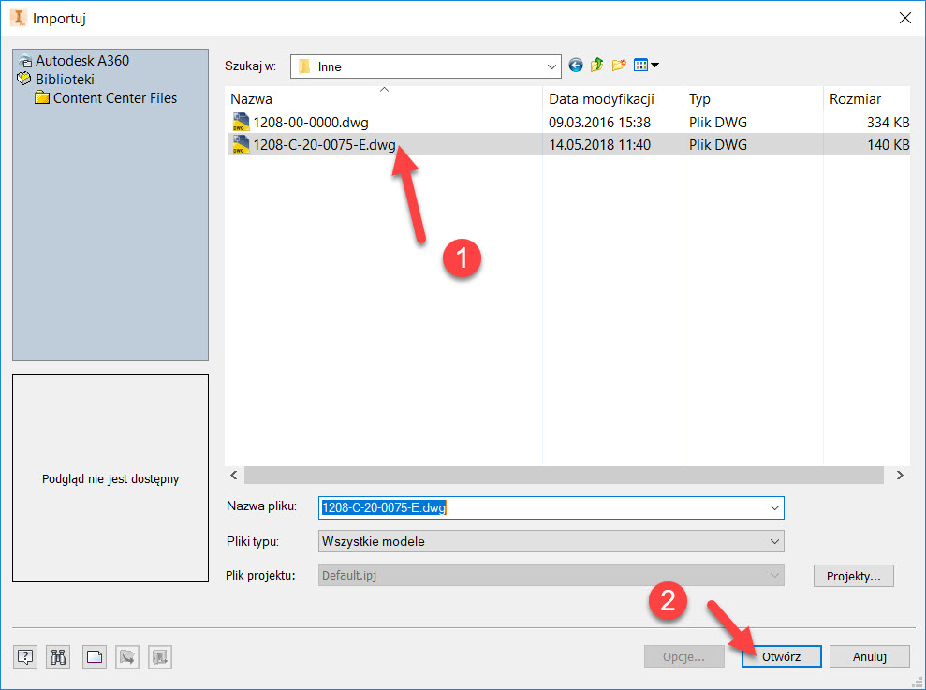Screen dimensions: 926x690
Task: Click the Otwórz button
Action: pos(781,656)
